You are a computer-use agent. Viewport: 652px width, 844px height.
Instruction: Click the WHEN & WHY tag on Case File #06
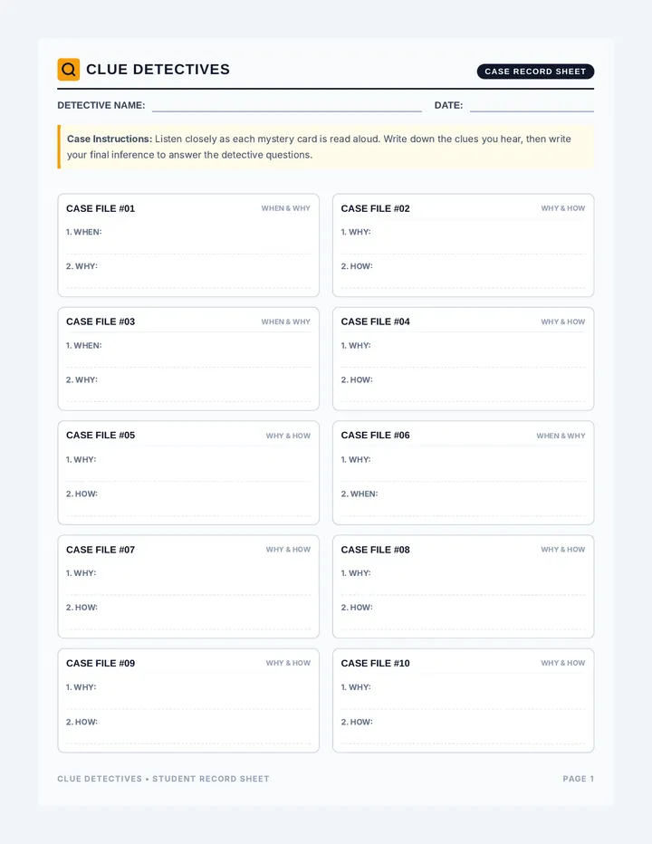(x=561, y=436)
